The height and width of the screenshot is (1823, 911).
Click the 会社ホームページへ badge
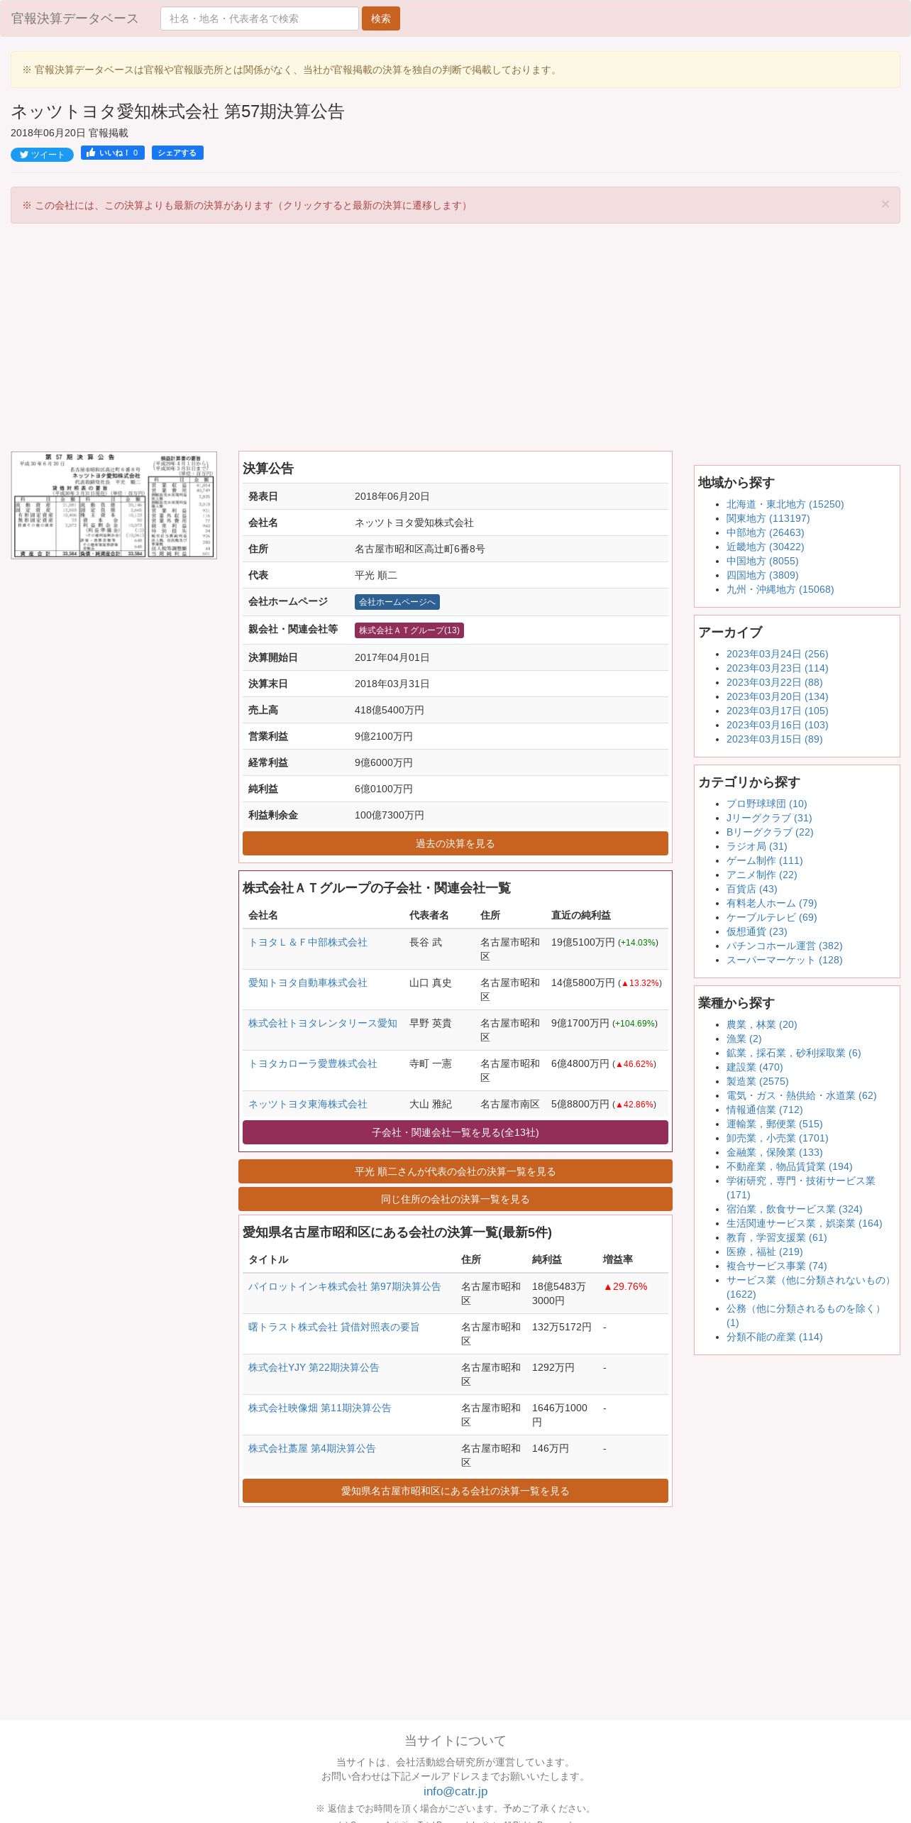397,602
